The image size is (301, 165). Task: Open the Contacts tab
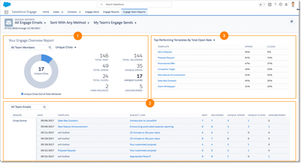72,12
